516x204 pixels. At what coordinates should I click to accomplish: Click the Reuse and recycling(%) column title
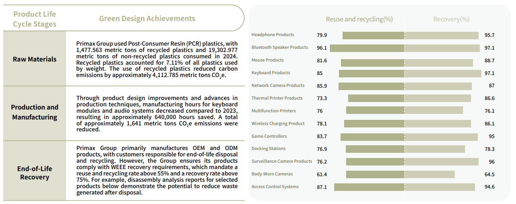[359, 19]
